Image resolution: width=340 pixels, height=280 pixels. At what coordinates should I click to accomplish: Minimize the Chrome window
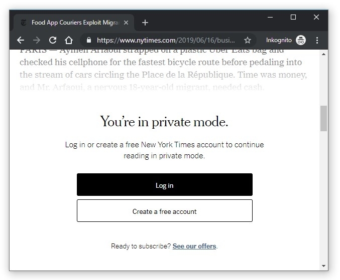pos(270,18)
